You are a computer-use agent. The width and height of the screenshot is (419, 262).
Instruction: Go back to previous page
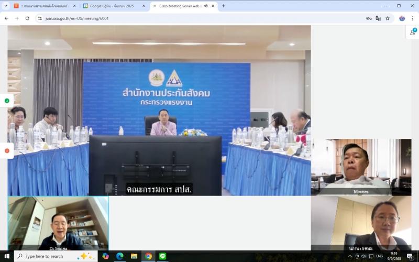tap(6, 18)
